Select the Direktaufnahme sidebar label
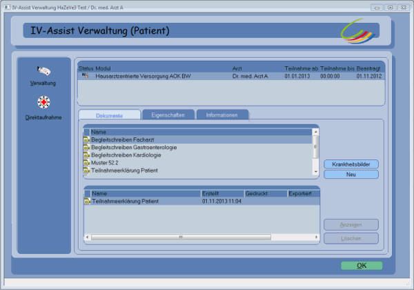 tap(43, 117)
